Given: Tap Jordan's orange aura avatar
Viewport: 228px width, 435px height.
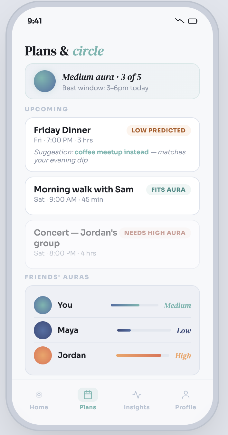Looking at the screenshot, I should click(43, 355).
